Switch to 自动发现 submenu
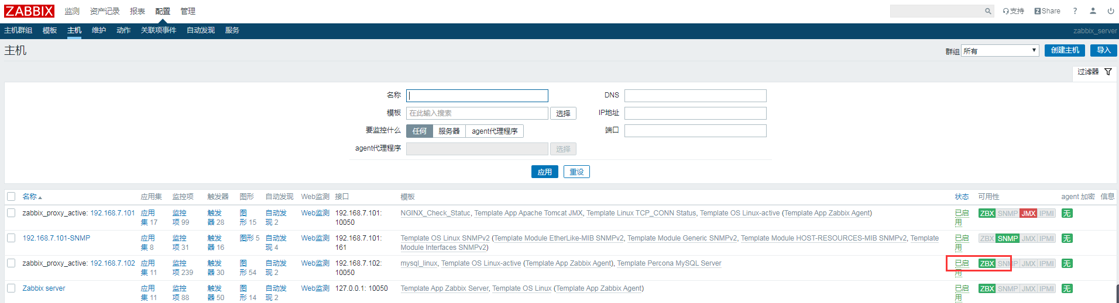This screenshot has height=303, width=1119. (x=201, y=30)
